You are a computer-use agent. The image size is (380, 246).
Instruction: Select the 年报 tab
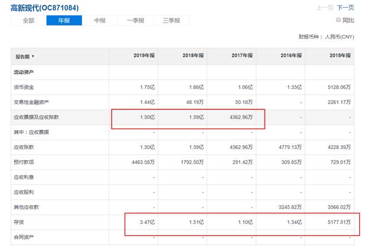click(x=64, y=21)
